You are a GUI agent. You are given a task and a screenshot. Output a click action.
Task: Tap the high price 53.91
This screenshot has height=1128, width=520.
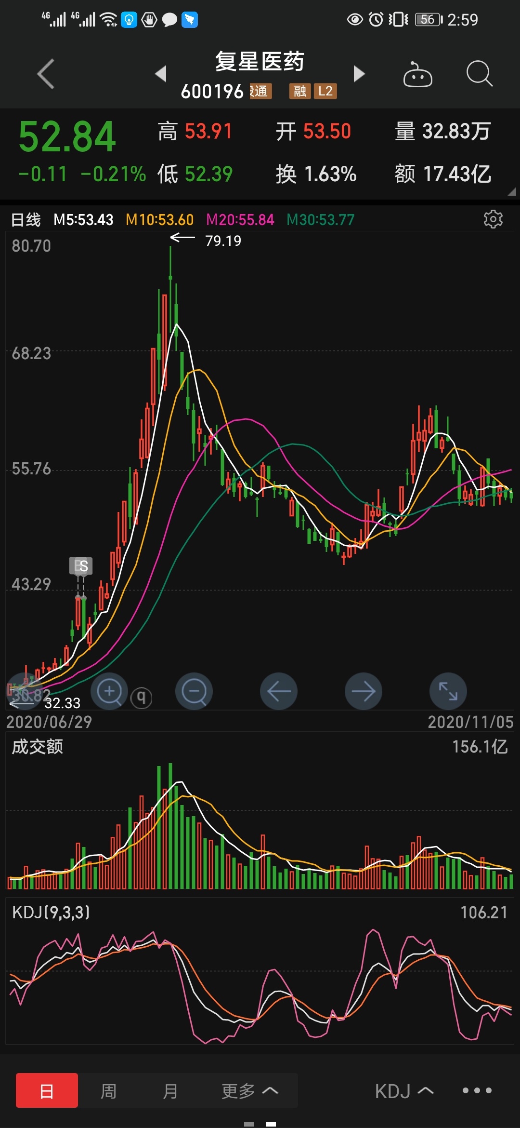point(208,131)
